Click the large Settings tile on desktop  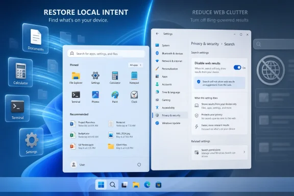pos(31,142)
